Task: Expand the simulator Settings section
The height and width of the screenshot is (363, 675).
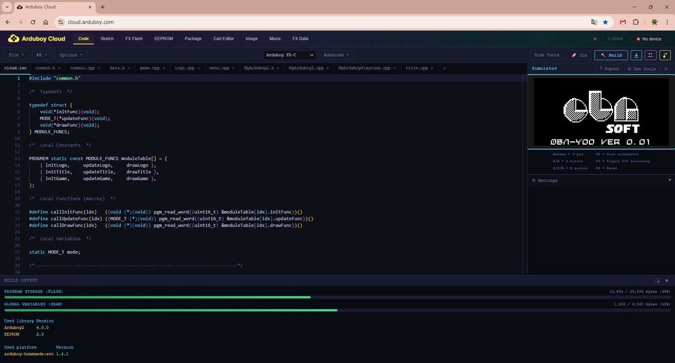Action: tap(601, 180)
